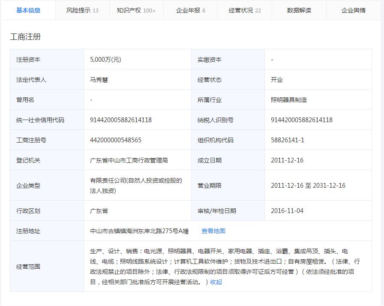Click the 登记机关 label cell
384x306 pixels.
tap(47, 160)
